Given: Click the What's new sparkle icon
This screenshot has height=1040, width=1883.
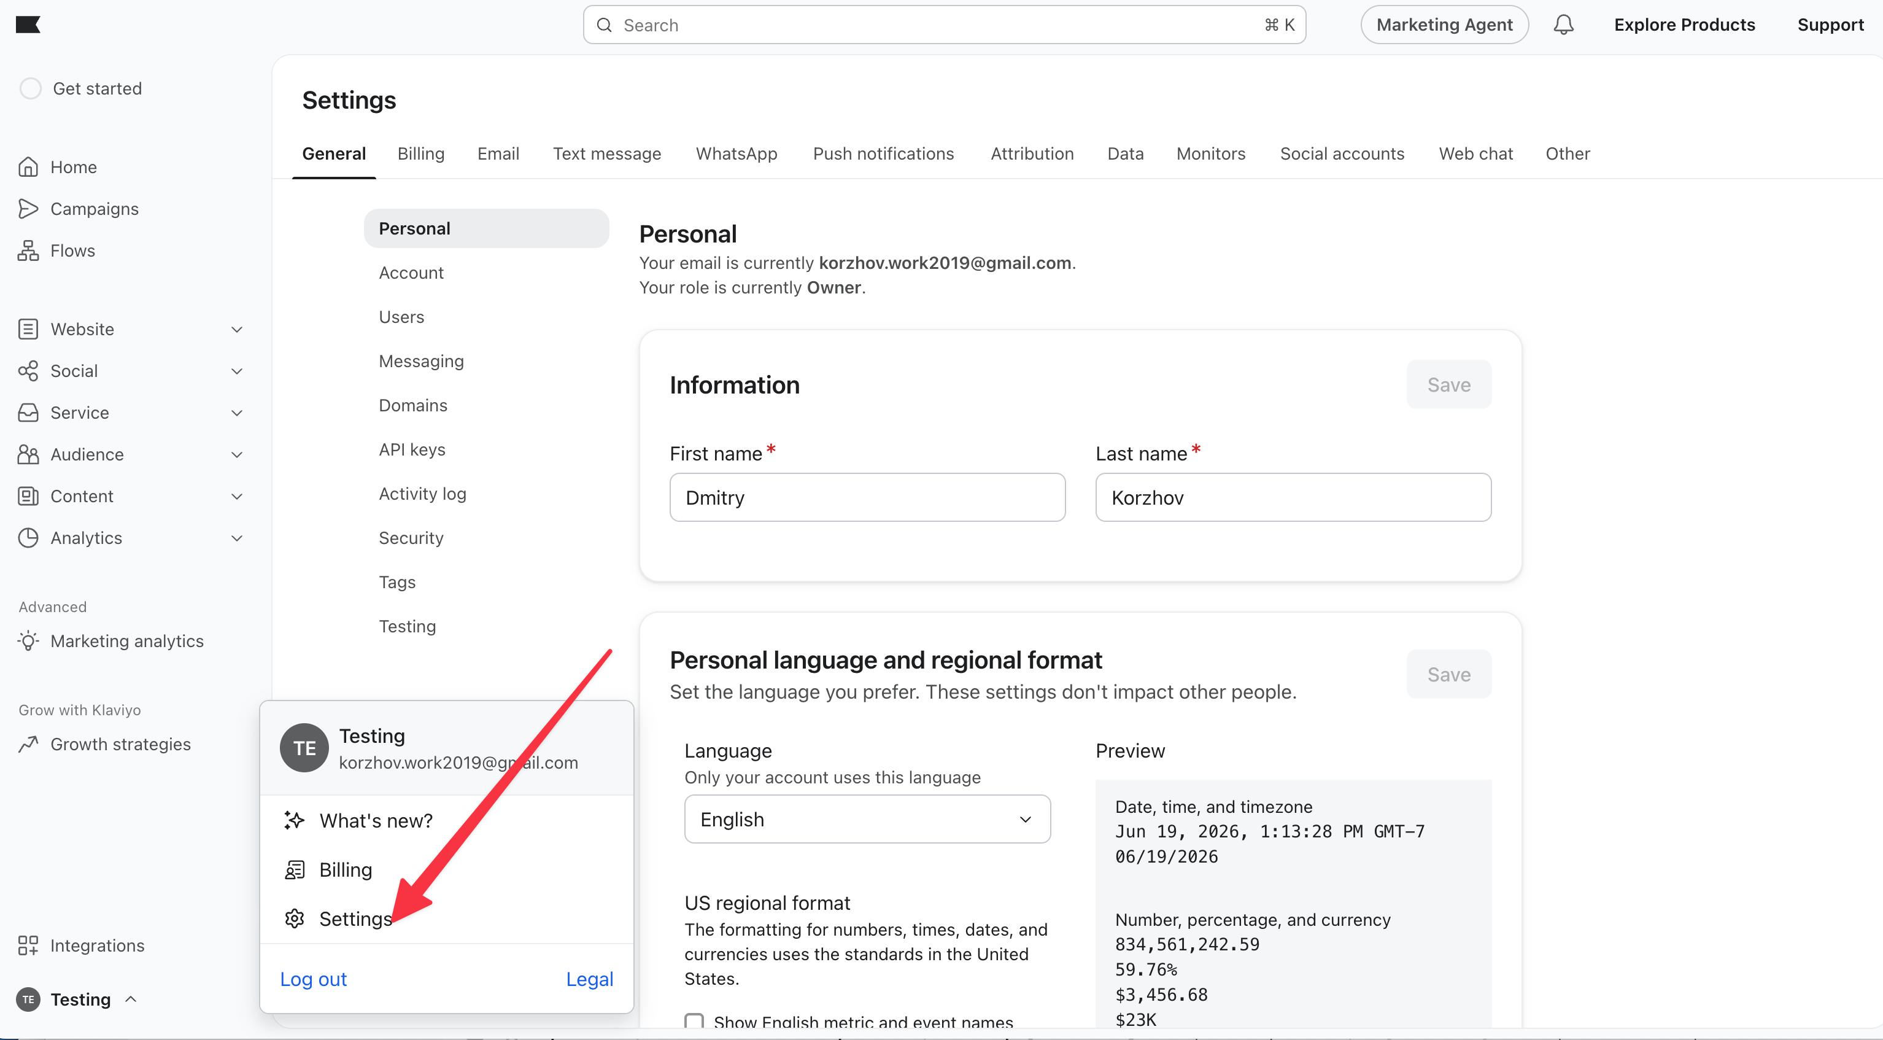Looking at the screenshot, I should tap(295, 820).
